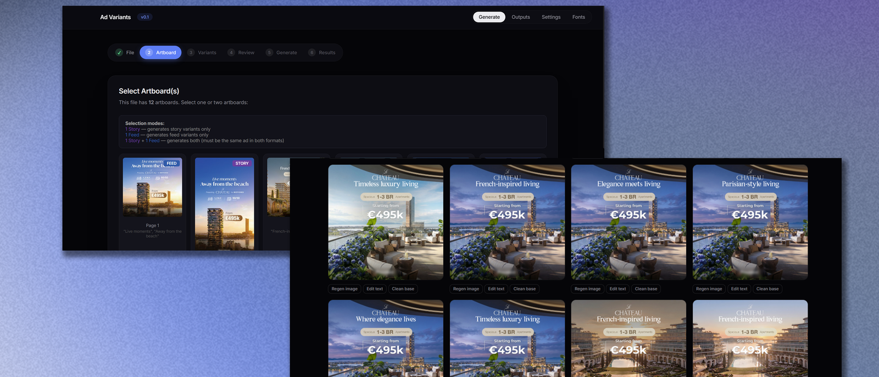Switch to the Outputs tab
Image resolution: width=879 pixels, height=377 pixels.
[521, 17]
